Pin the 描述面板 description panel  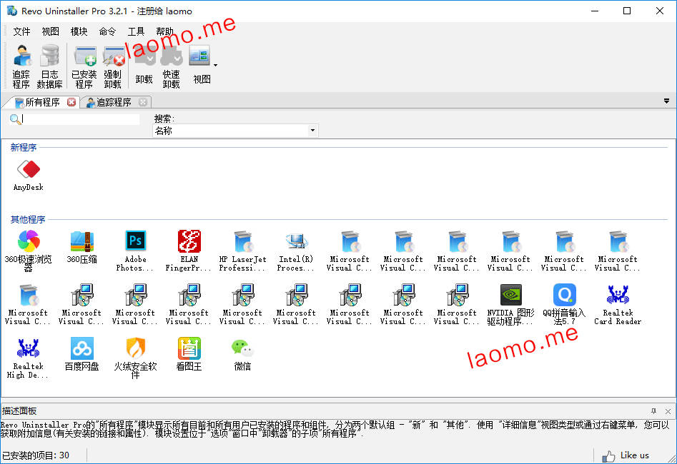tap(653, 411)
